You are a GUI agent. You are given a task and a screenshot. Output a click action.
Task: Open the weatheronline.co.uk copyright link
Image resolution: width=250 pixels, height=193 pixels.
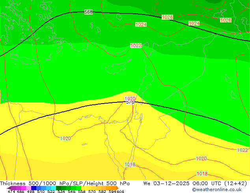pos(216,189)
